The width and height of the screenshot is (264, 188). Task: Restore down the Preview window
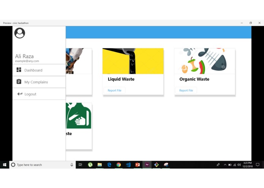[251, 23]
